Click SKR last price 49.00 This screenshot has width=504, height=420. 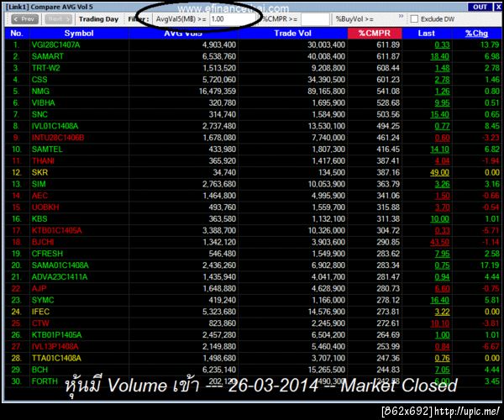point(439,172)
